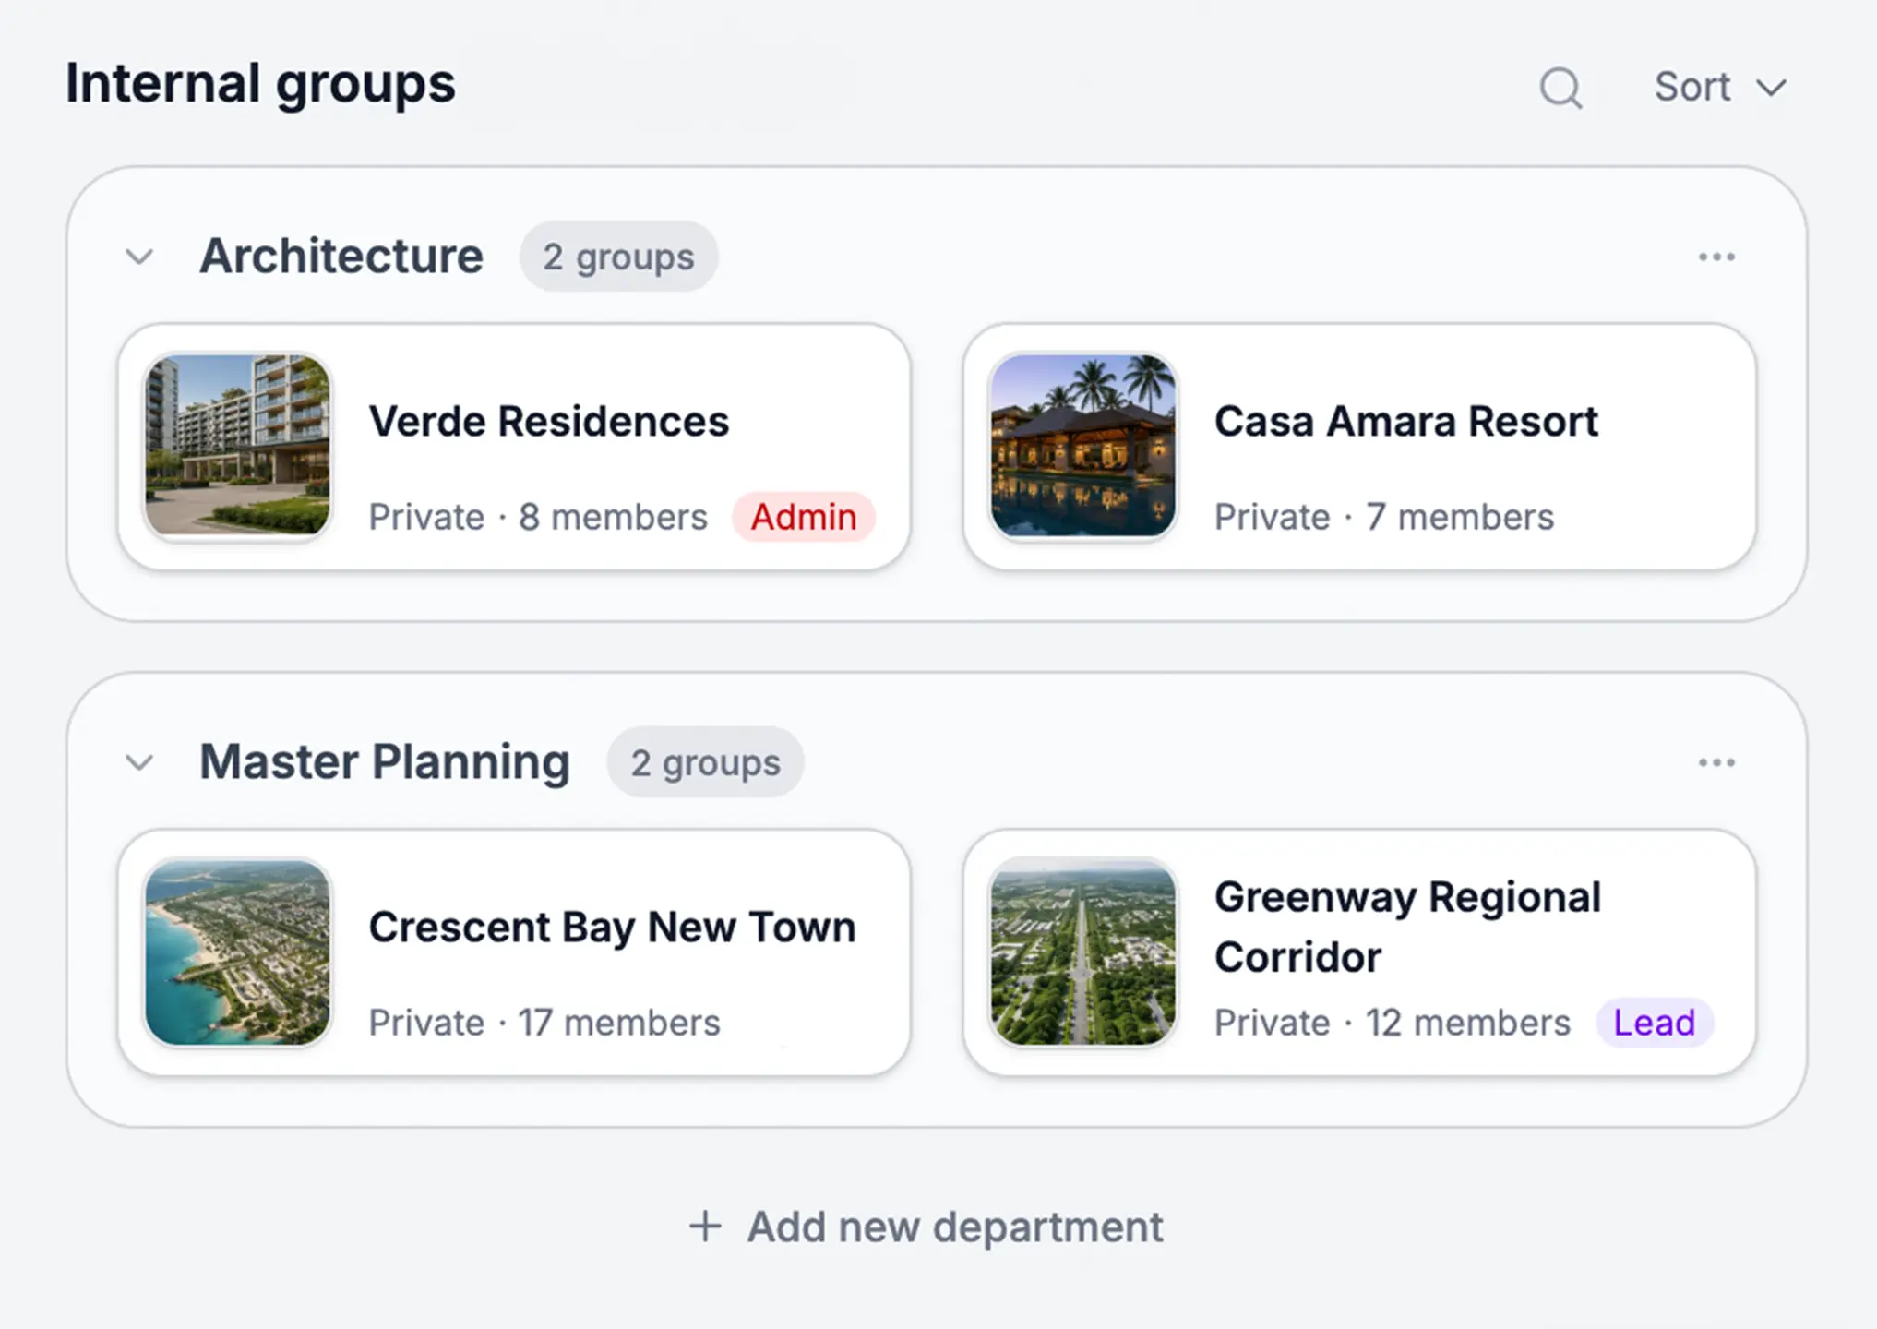
Task: Collapse the Master Planning section chevron
Action: coord(139,762)
